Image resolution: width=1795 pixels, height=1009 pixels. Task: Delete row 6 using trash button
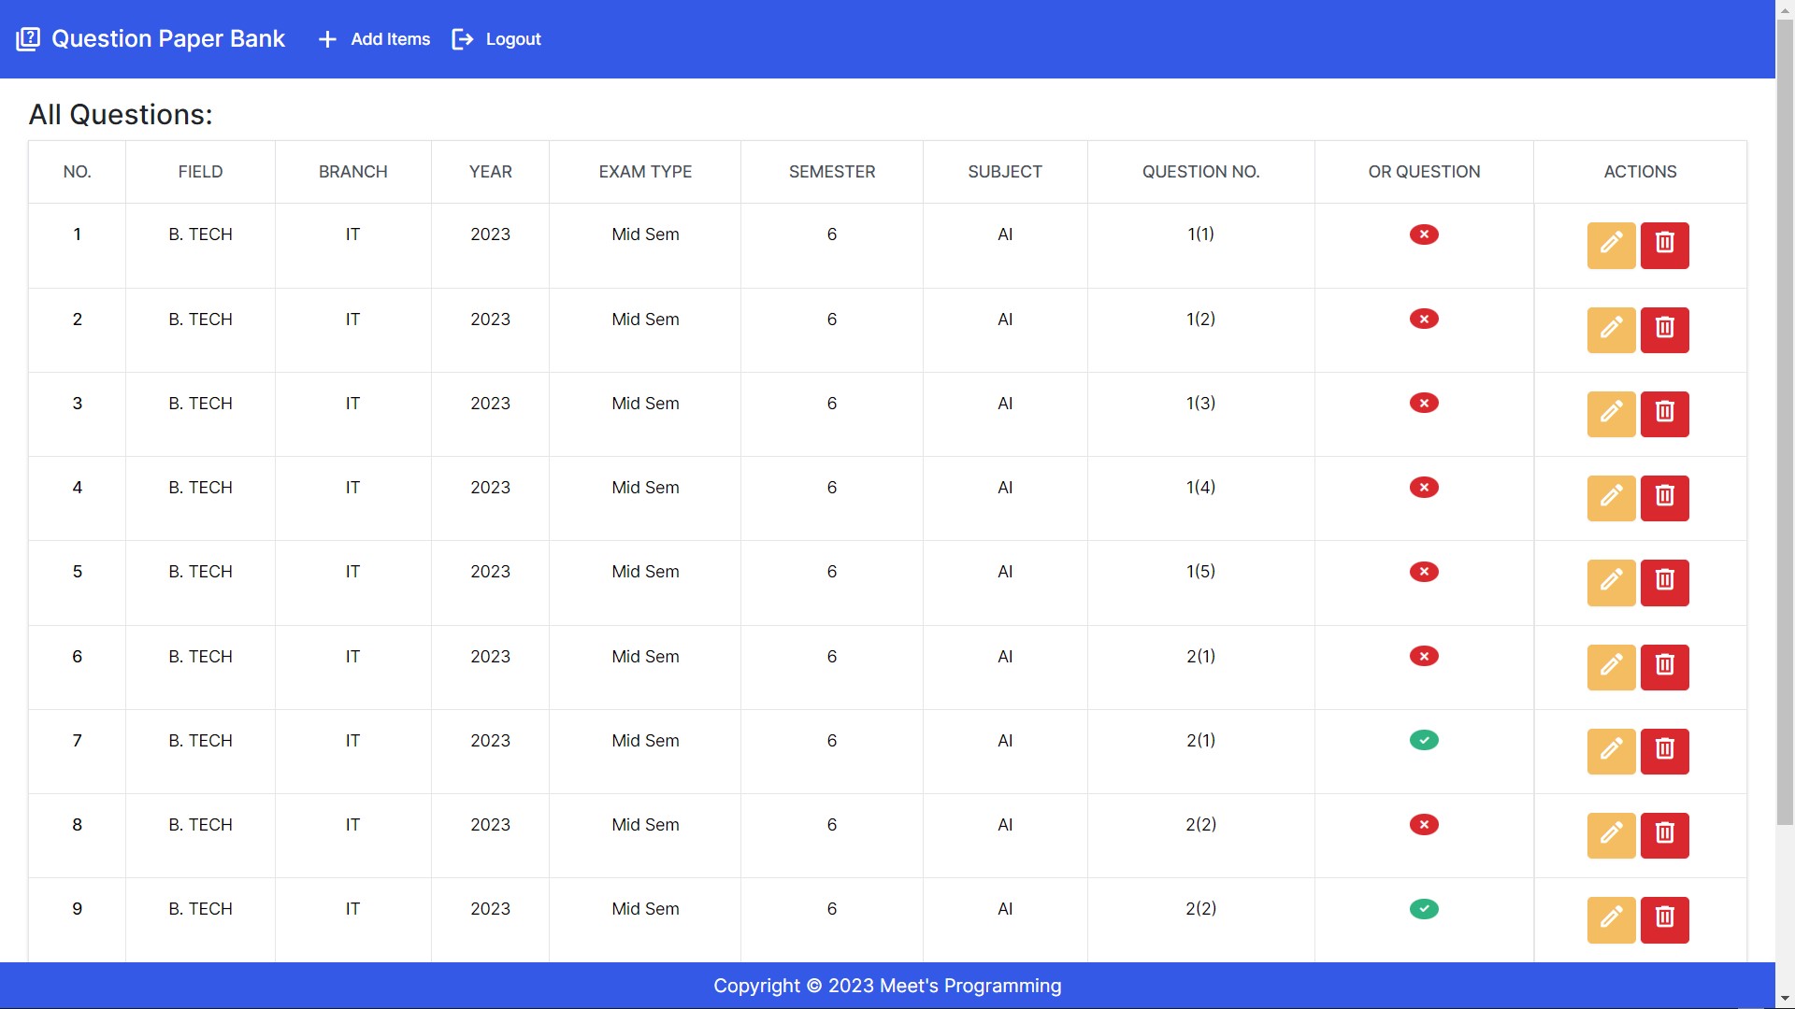(1664, 667)
